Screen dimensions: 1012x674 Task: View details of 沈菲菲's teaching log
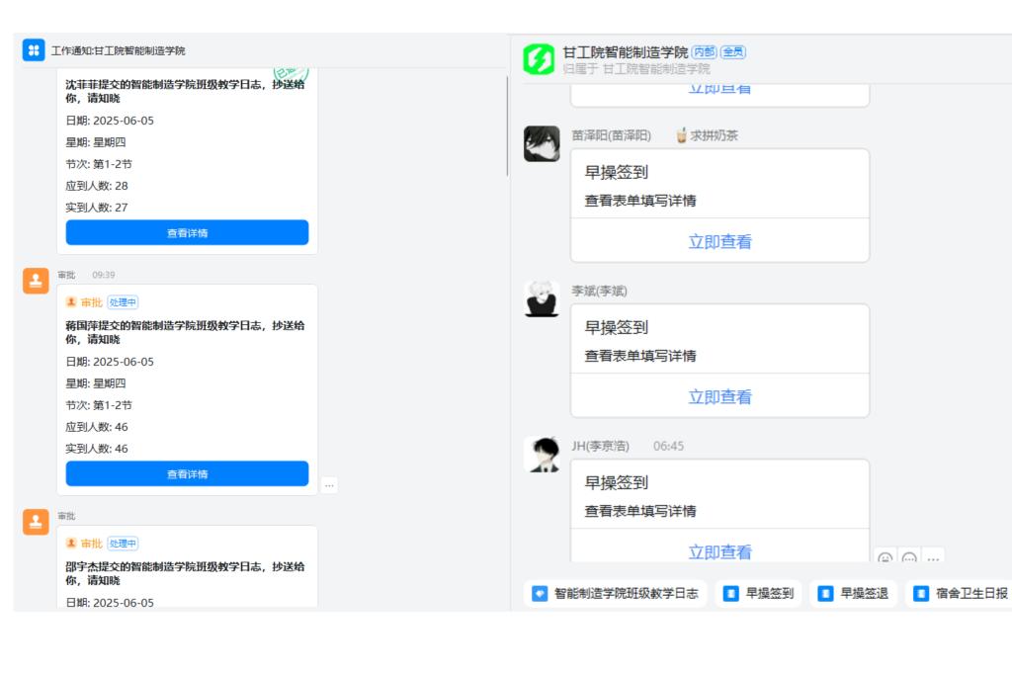187,233
